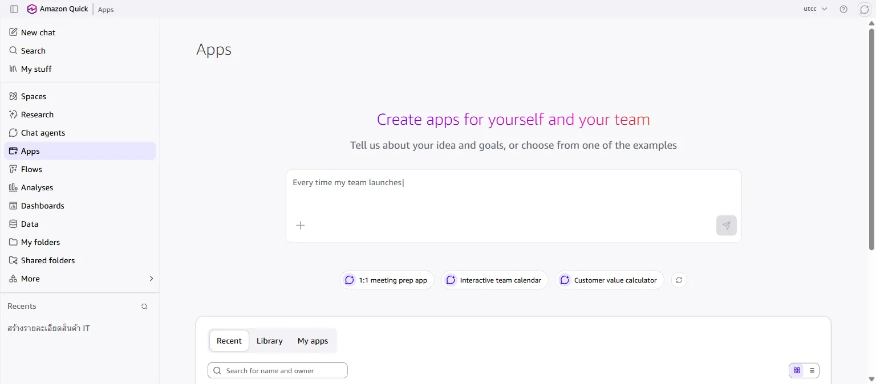Click the scrollbar up arrow
Viewport: 876px width, 384px height.
(x=871, y=23)
